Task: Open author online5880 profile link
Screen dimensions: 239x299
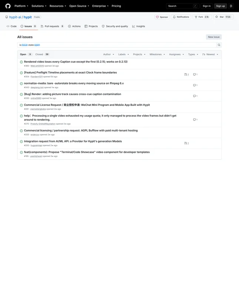Action: pyautogui.click(x=36, y=98)
